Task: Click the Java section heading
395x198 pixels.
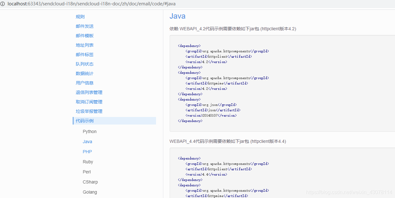Action: [x=178, y=16]
